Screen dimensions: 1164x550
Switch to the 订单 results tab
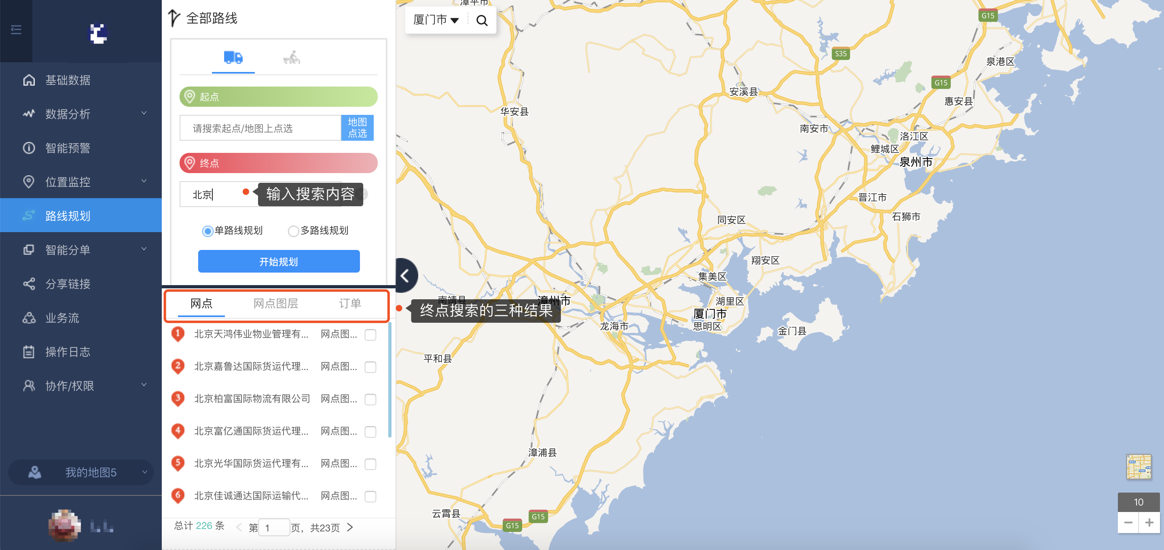coord(350,304)
